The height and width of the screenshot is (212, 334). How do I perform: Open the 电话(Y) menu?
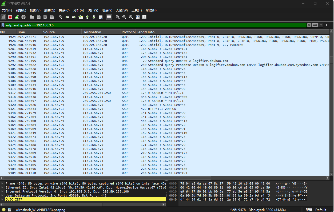point(107,10)
